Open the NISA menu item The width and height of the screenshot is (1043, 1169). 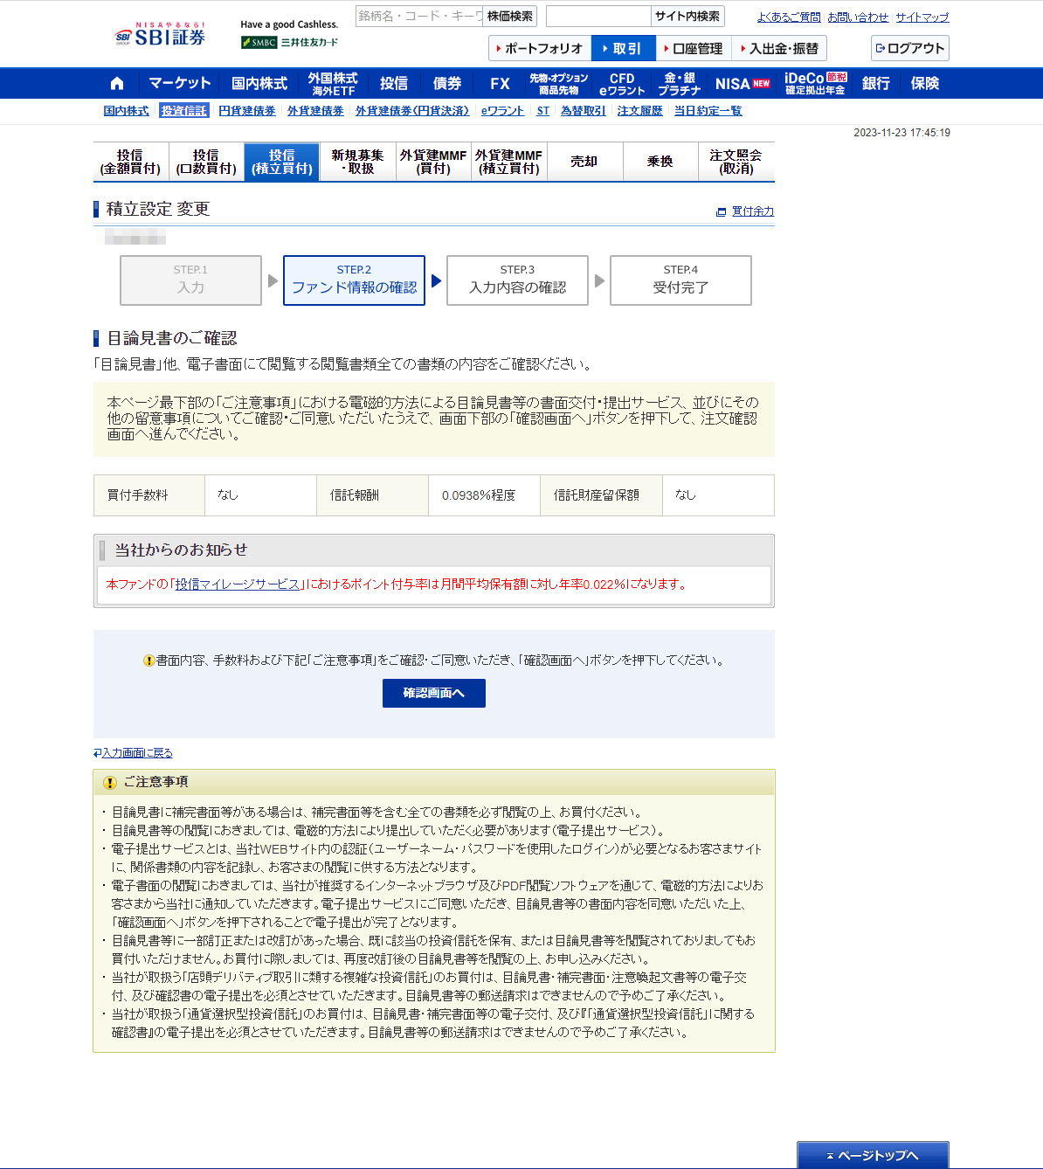pyautogui.click(x=742, y=84)
